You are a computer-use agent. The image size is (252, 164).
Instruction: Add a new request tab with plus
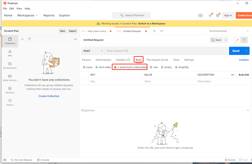point(154,31)
